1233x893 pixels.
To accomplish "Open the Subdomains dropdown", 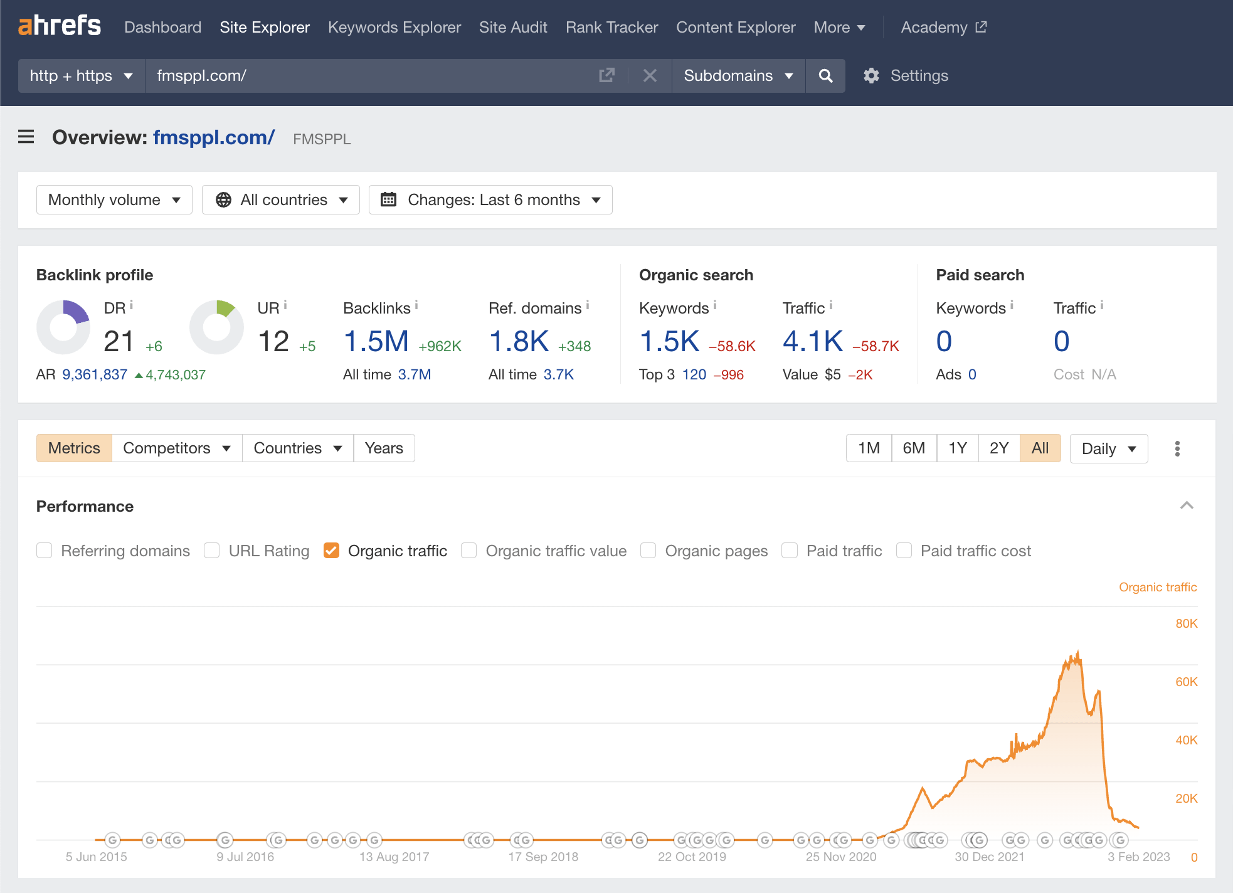I will pyautogui.click(x=738, y=75).
